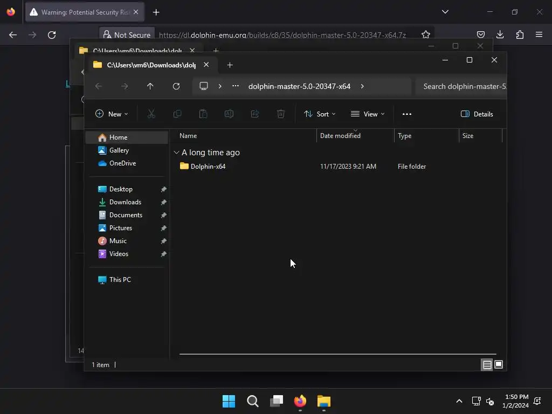Click the Copy icon in Explorer toolbar
552x414 pixels.
tap(177, 114)
